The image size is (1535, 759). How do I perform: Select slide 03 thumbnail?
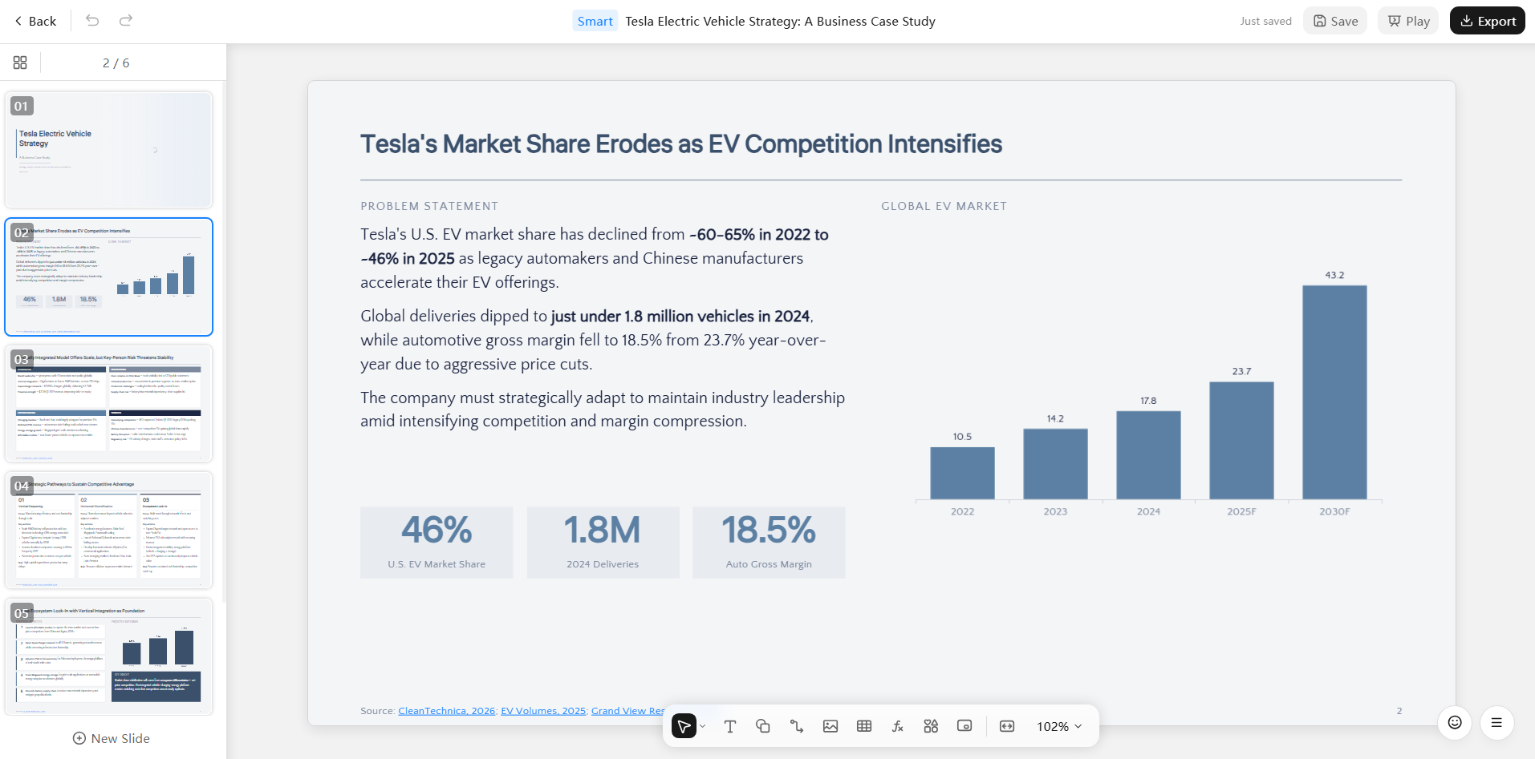(109, 404)
